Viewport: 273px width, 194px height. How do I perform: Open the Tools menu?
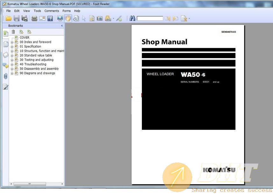tap(37, 11)
